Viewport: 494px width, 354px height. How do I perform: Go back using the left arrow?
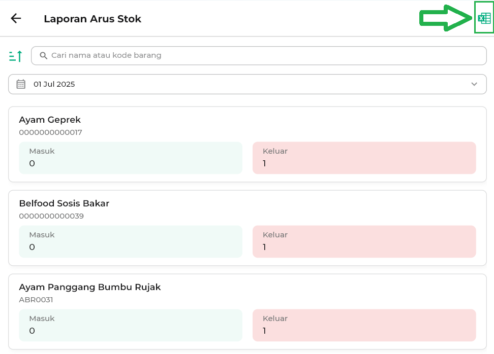pos(16,19)
